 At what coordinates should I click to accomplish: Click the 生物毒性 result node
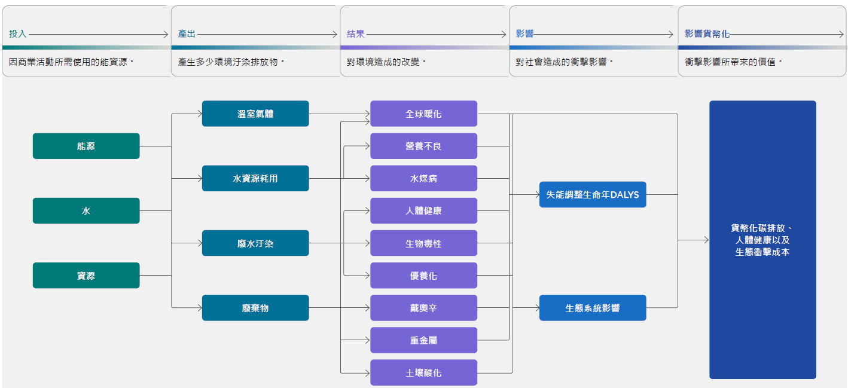[423, 243]
